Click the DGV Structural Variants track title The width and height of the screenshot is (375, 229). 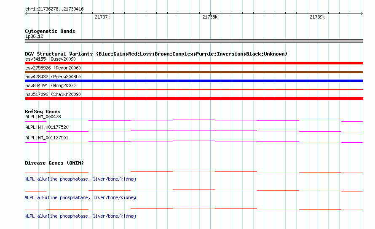pos(156,54)
